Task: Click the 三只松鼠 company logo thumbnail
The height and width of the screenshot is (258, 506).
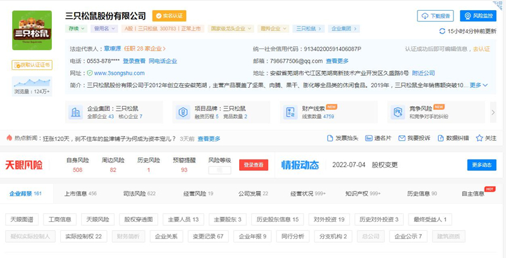Action: pos(32,30)
